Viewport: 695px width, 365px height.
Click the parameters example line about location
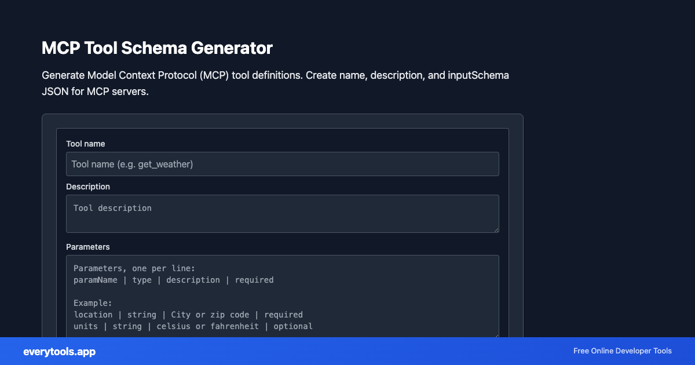[188, 315]
